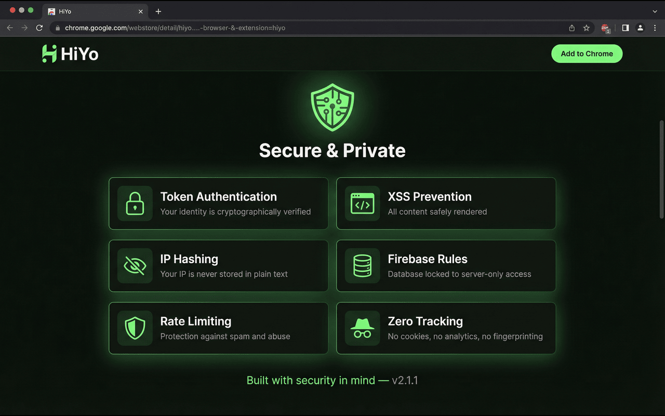
Task: Expand the tab search dropdown
Action: pos(655,11)
